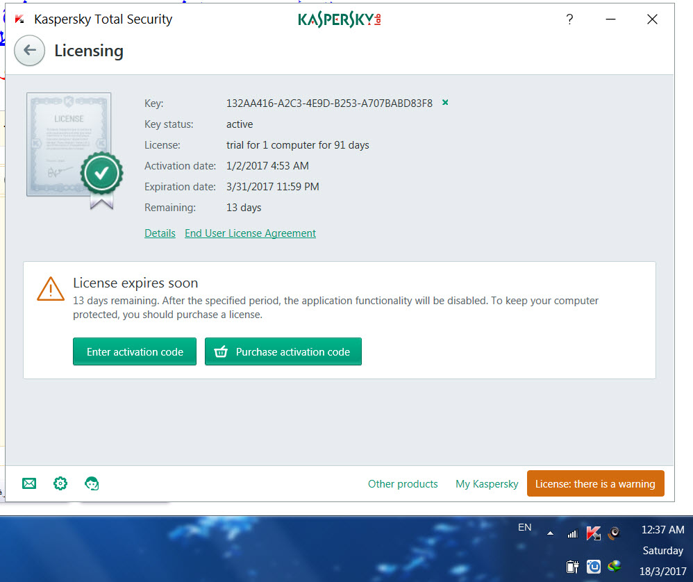Viewport: 693px width, 582px height.
Task: Click the Licensing page title
Action: (x=89, y=51)
